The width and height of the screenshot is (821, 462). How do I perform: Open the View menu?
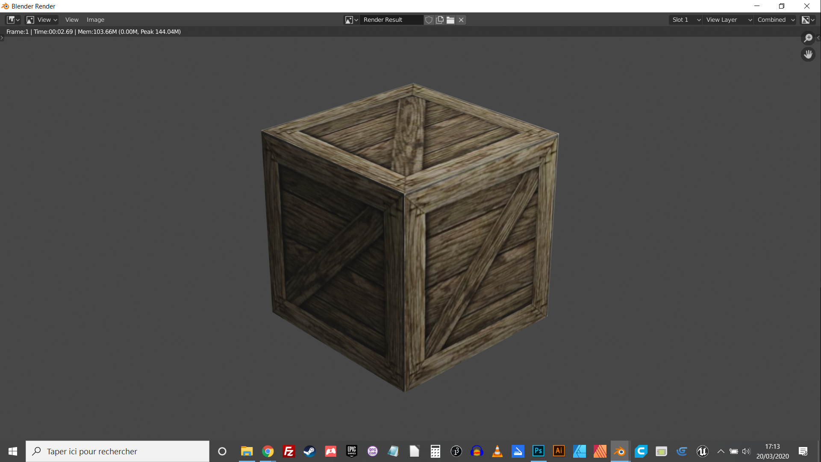coord(72,20)
